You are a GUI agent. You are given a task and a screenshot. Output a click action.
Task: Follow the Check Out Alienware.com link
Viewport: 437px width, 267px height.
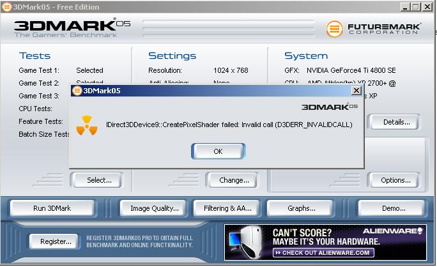323,253
